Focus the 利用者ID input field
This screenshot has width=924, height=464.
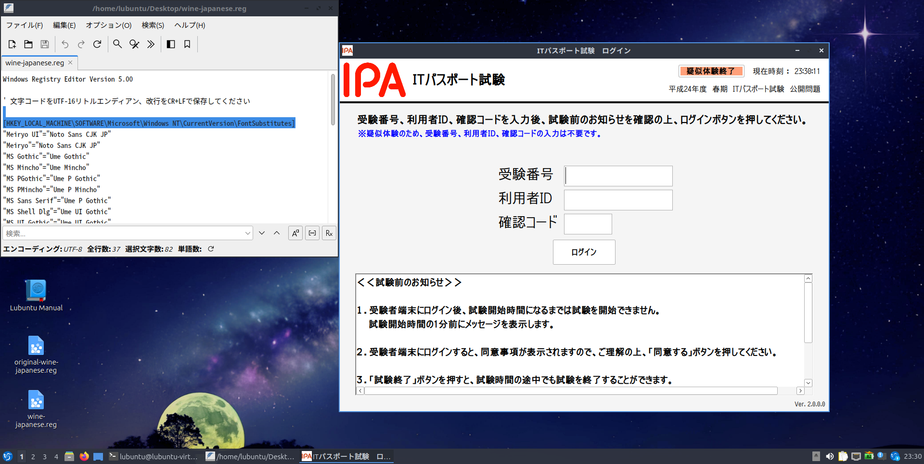pos(618,200)
